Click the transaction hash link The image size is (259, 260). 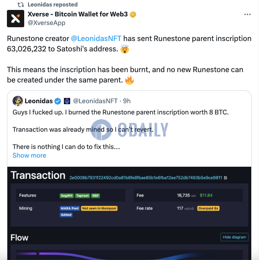click(146, 178)
